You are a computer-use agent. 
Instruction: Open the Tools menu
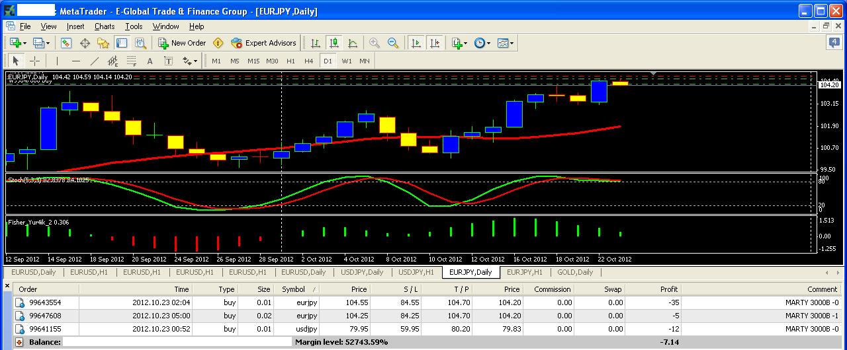point(134,26)
